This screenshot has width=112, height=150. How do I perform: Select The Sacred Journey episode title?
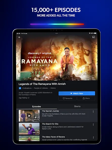coord(50,111)
